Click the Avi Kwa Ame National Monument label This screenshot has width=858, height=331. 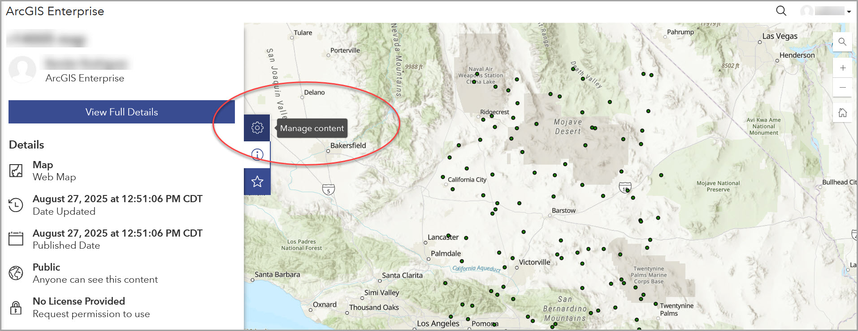(x=764, y=126)
